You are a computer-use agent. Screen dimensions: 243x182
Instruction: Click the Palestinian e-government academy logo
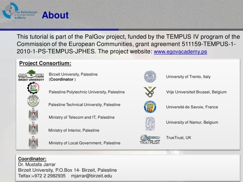point(20,11)
